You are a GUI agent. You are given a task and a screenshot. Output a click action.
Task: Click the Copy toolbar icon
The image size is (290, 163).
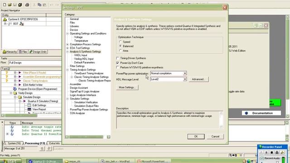tap(39, 5)
